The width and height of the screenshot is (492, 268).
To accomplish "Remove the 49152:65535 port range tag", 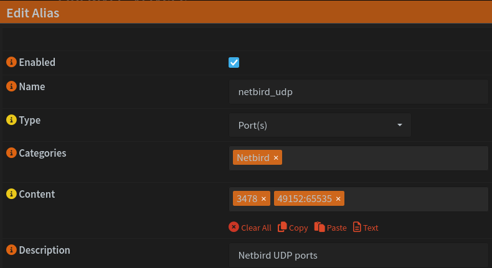I will [338, 198].
